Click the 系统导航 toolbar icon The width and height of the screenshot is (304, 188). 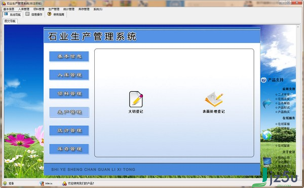coord(6,14)
